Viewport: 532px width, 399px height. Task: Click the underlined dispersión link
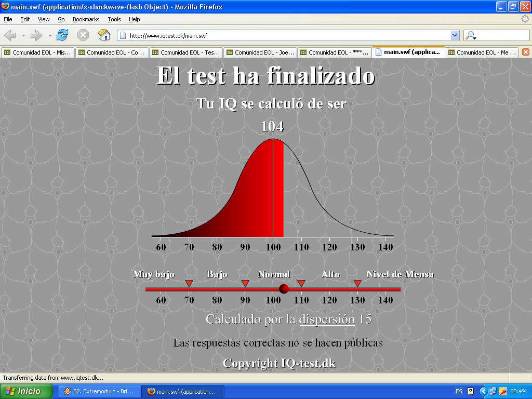point(327,320)
